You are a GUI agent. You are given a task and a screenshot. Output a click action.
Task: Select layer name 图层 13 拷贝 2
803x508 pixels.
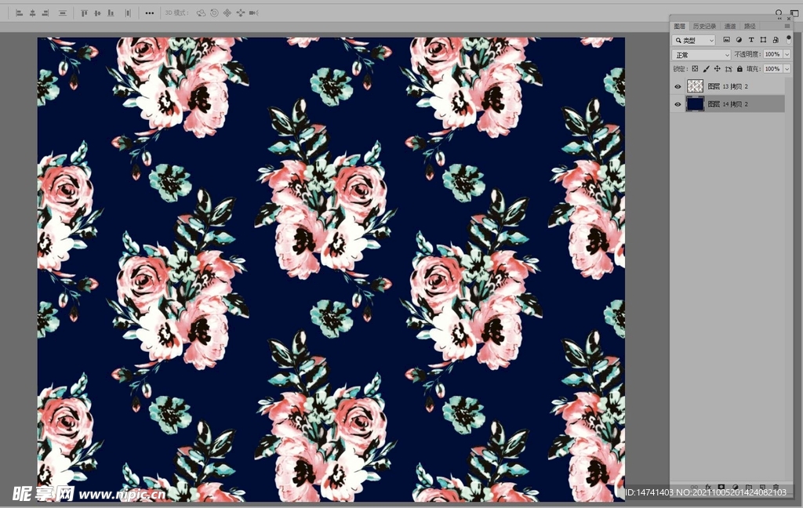coord(728,86)
